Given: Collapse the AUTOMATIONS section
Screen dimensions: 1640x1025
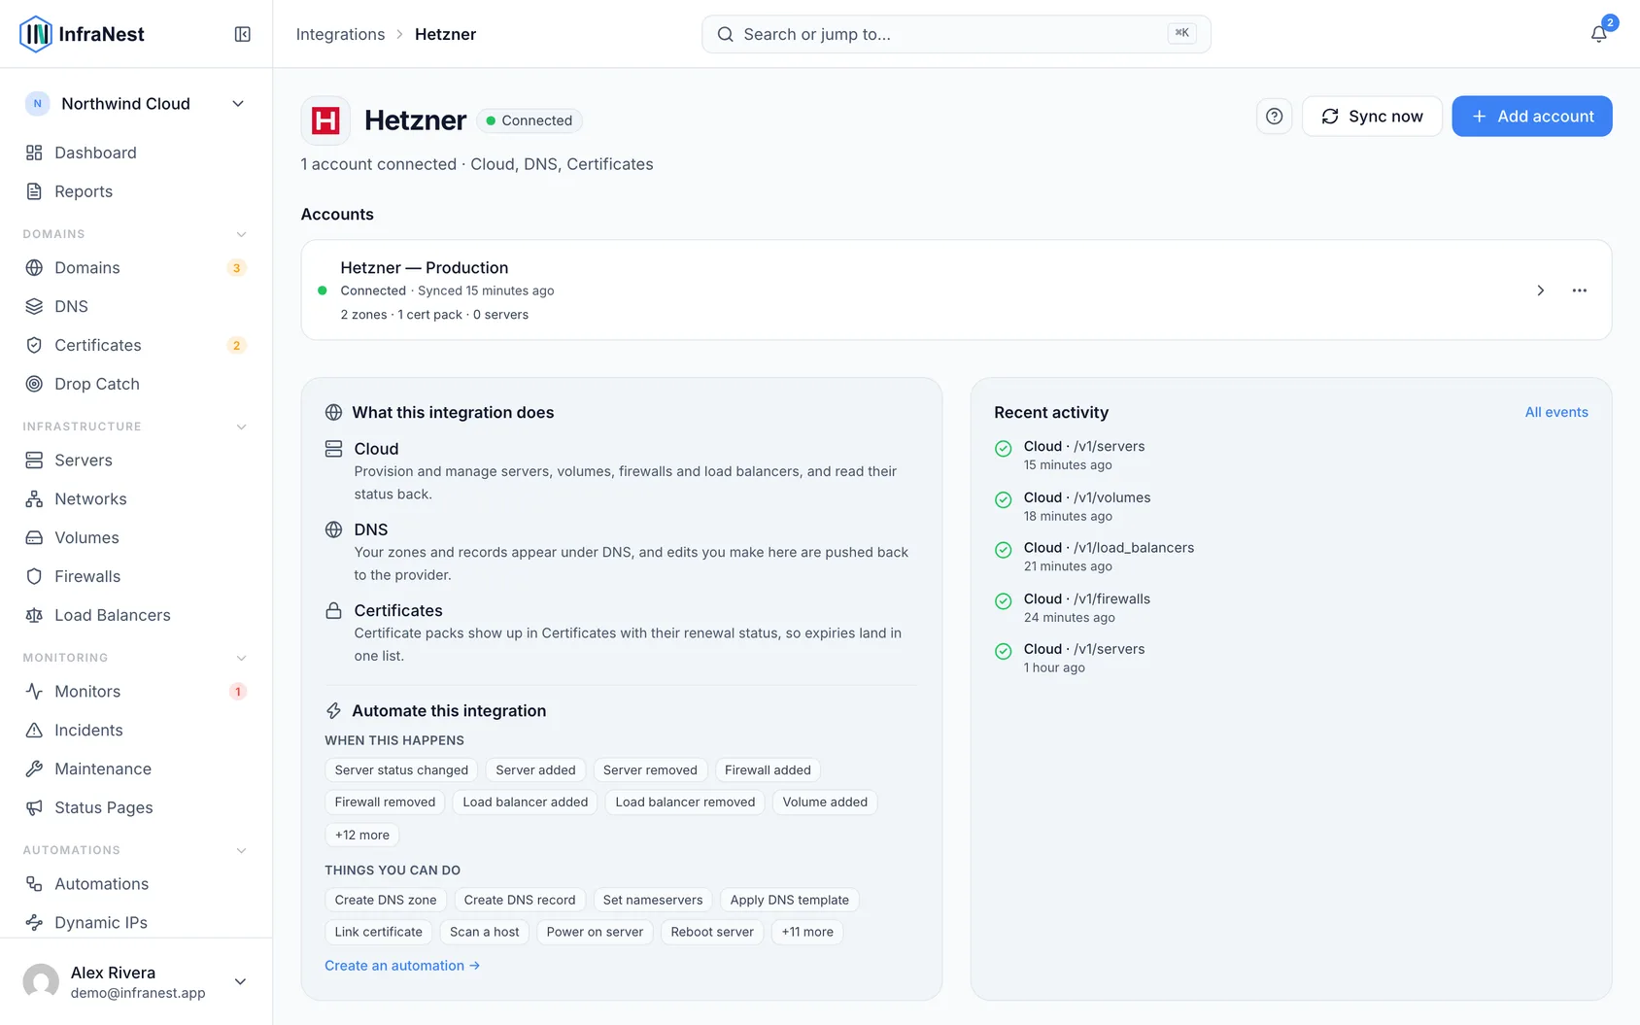Looking at the screenshot, I should [x=241, y=850].
